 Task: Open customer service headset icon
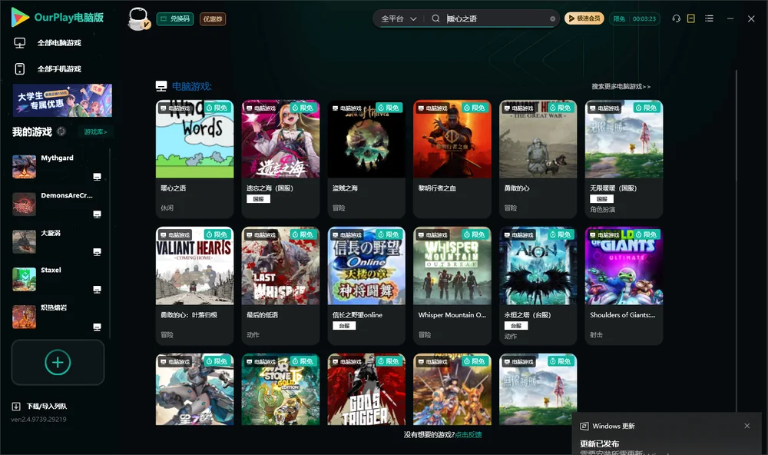677,18
